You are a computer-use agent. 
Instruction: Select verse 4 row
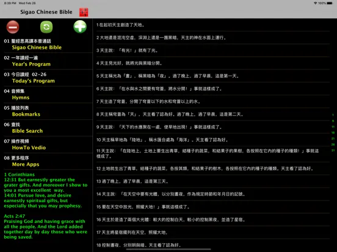(x=213, y=63)
